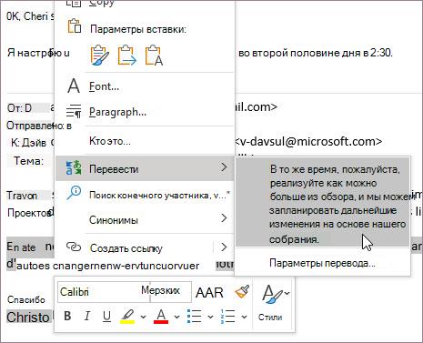This screenshot has width=423, height=343.
Task: Click the Format Painter brush icon
Action: tap(242, 292)
